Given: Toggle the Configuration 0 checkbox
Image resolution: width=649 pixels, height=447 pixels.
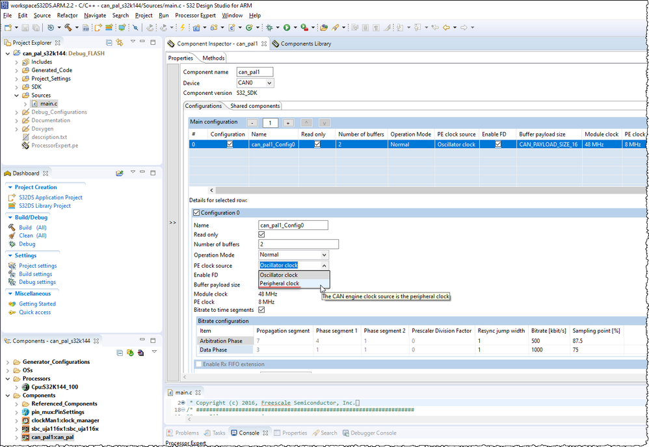Looking at the screenshot, I should (197, 212).
